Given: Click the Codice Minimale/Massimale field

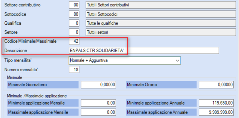Looking at the screenshot, I should click(74, 41).
